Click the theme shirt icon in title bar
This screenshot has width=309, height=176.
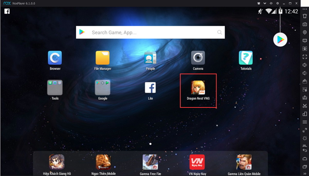pyautogui.click(x=259, y=3)
